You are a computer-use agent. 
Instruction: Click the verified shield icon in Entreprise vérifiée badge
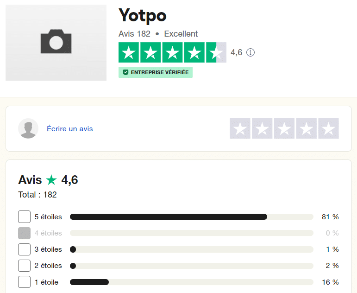[125, 72]
